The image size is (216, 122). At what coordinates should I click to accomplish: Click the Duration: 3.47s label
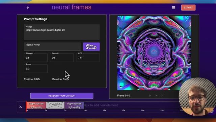[x=61, y=79]
